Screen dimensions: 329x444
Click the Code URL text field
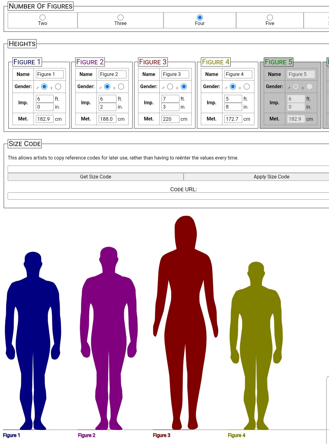[x=168, y=196]
